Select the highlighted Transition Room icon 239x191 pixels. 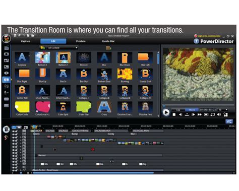click(x=7, y=80)
